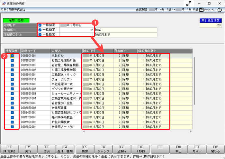Click the full-screen expand arrows icon
Viewport: 225px width, 159px height.
tap(189, 3)
